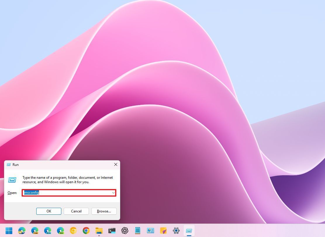This screenshot has width=325, height=237.
Task: Open Notepad from taskbar
Action: pos(137,231)
